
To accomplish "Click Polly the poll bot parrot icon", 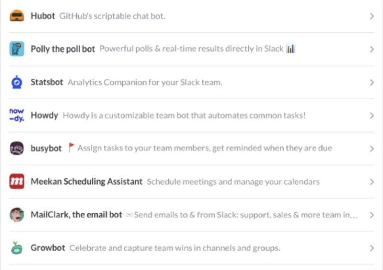I will [17, 49].
